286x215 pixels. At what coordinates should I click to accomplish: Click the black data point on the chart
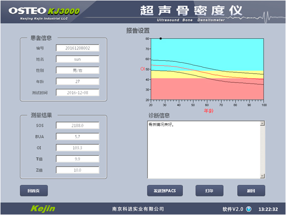pos(161,39)
